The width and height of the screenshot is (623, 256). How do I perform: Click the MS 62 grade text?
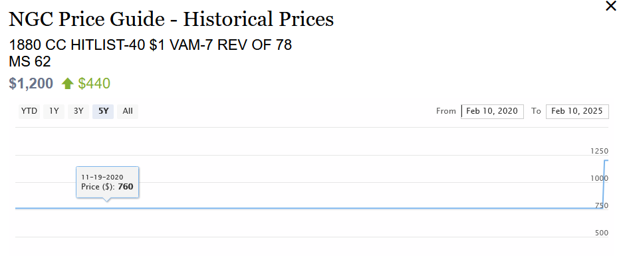pos(30,62)
